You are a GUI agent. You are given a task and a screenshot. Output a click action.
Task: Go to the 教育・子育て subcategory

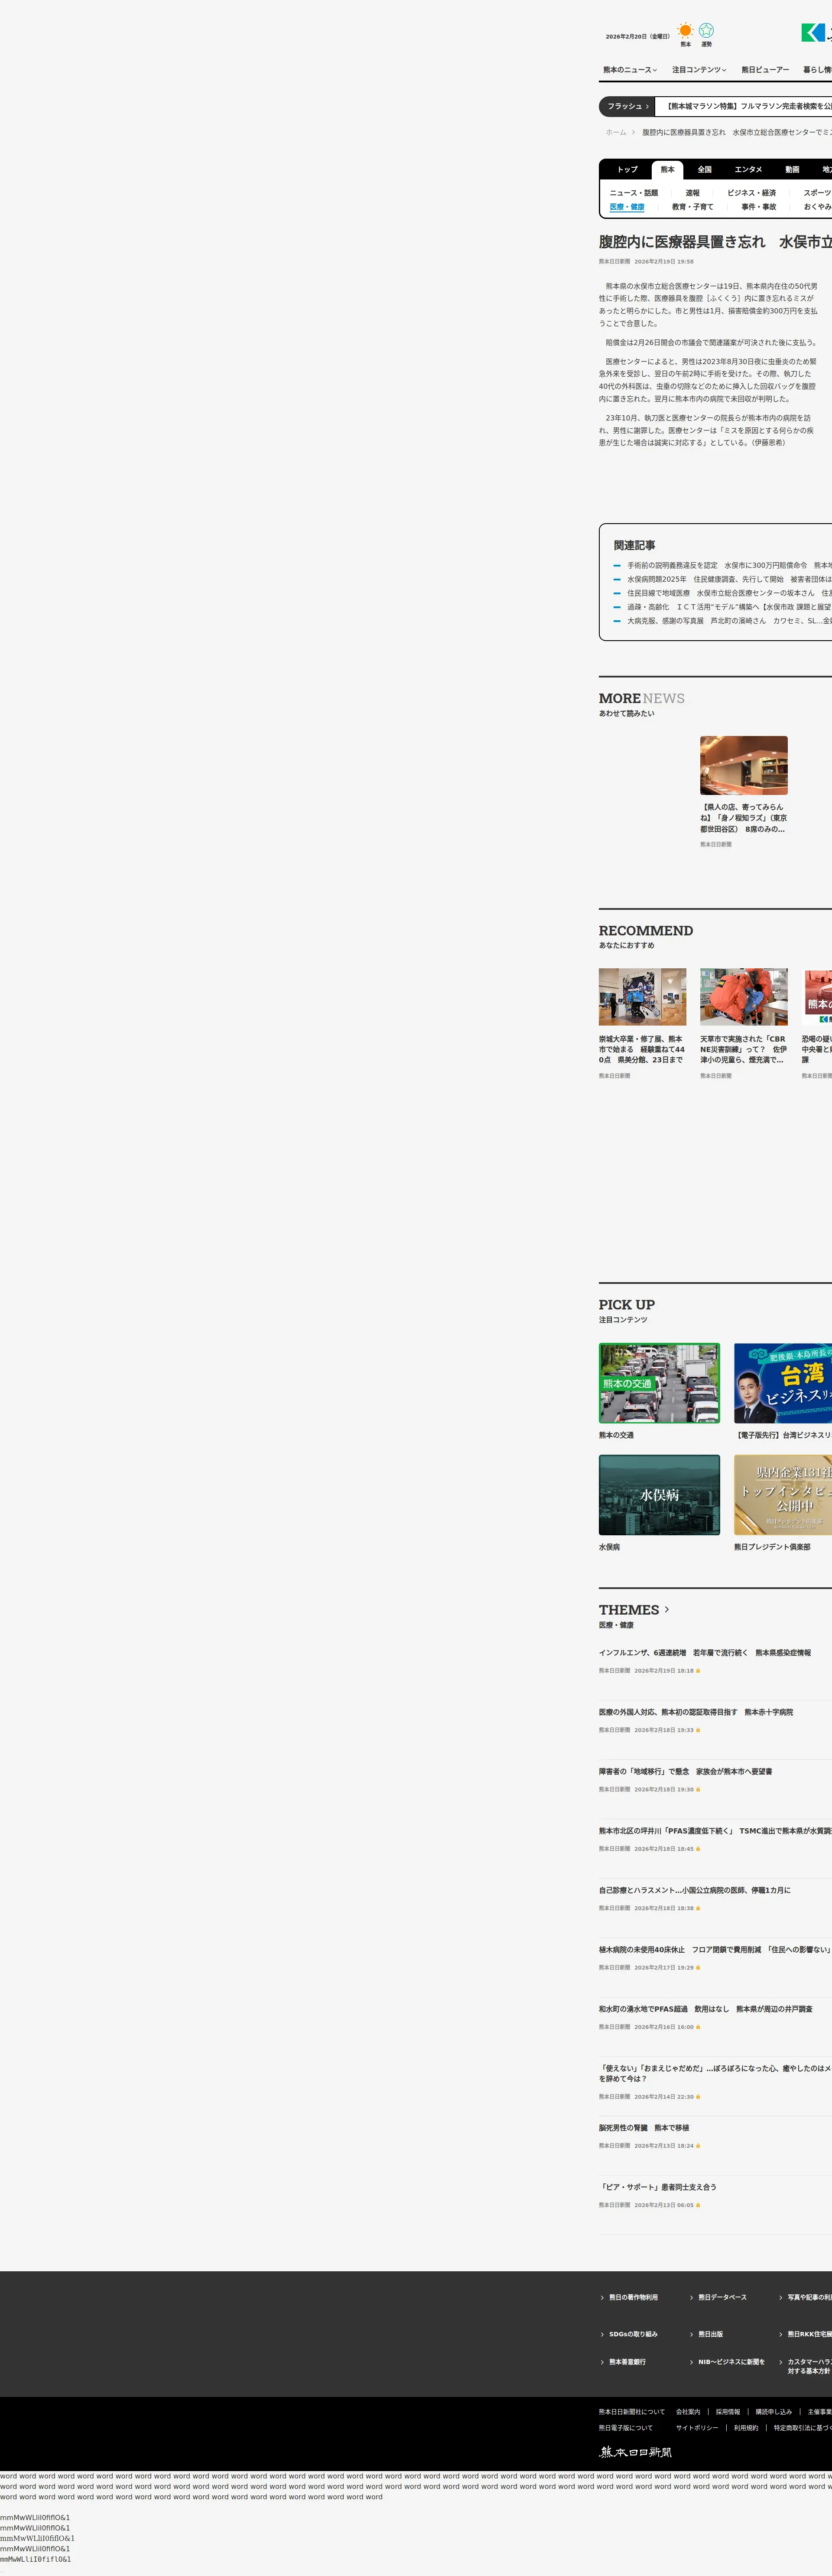pyautogui.click(x=692, y=207)
